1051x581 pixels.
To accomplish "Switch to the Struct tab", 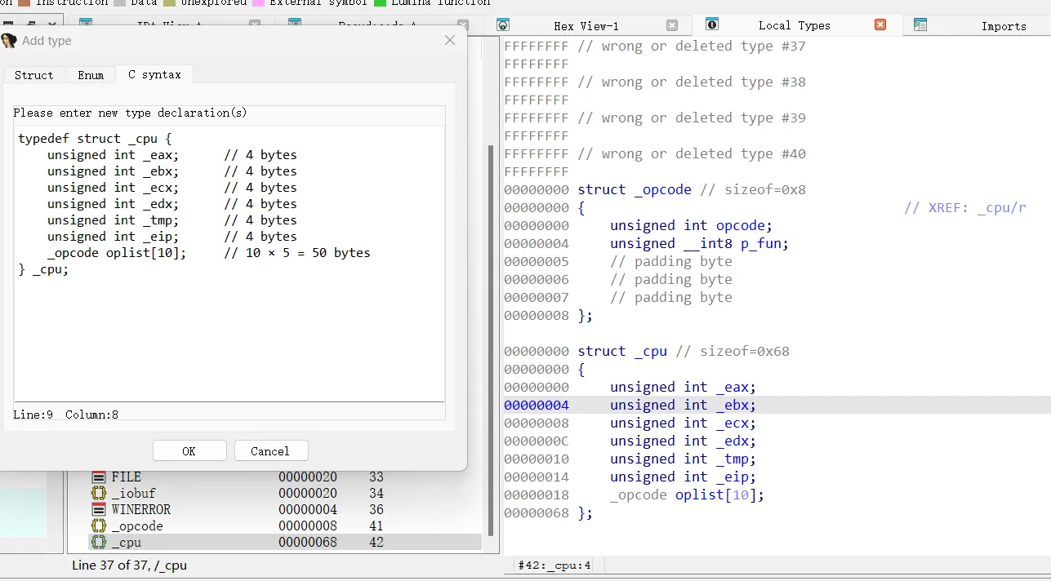I will click(33, 75).
